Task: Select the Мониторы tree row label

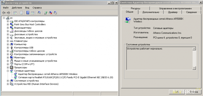Action: click(20, 57)
